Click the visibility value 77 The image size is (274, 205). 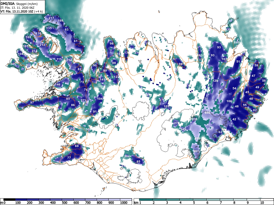(x=69, y=158)
